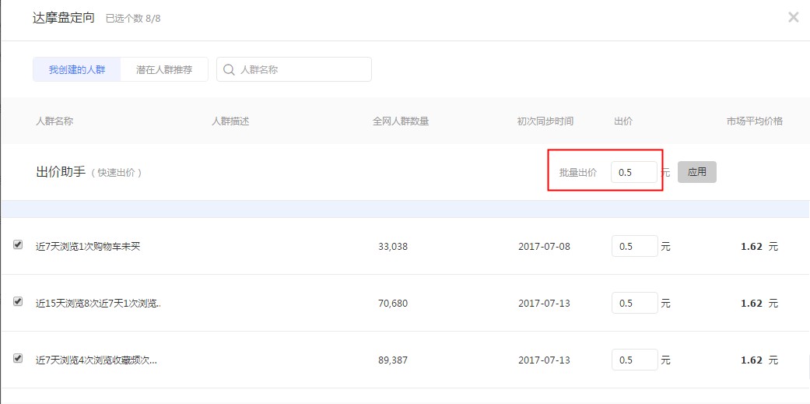Edit bid for 近15天浏览8次 row
Screen dimensions: 810x404
[x=635, y=304]
